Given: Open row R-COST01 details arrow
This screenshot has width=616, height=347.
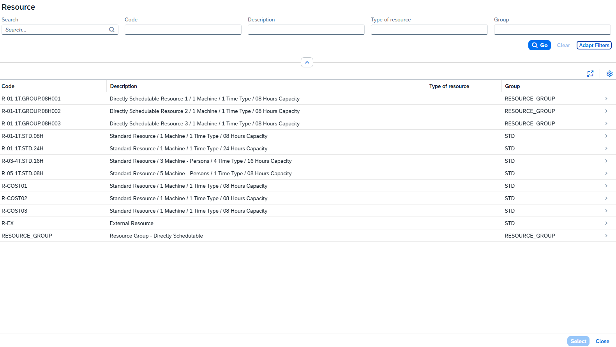Looking at the screenshot, I should [x=606, y=186].
